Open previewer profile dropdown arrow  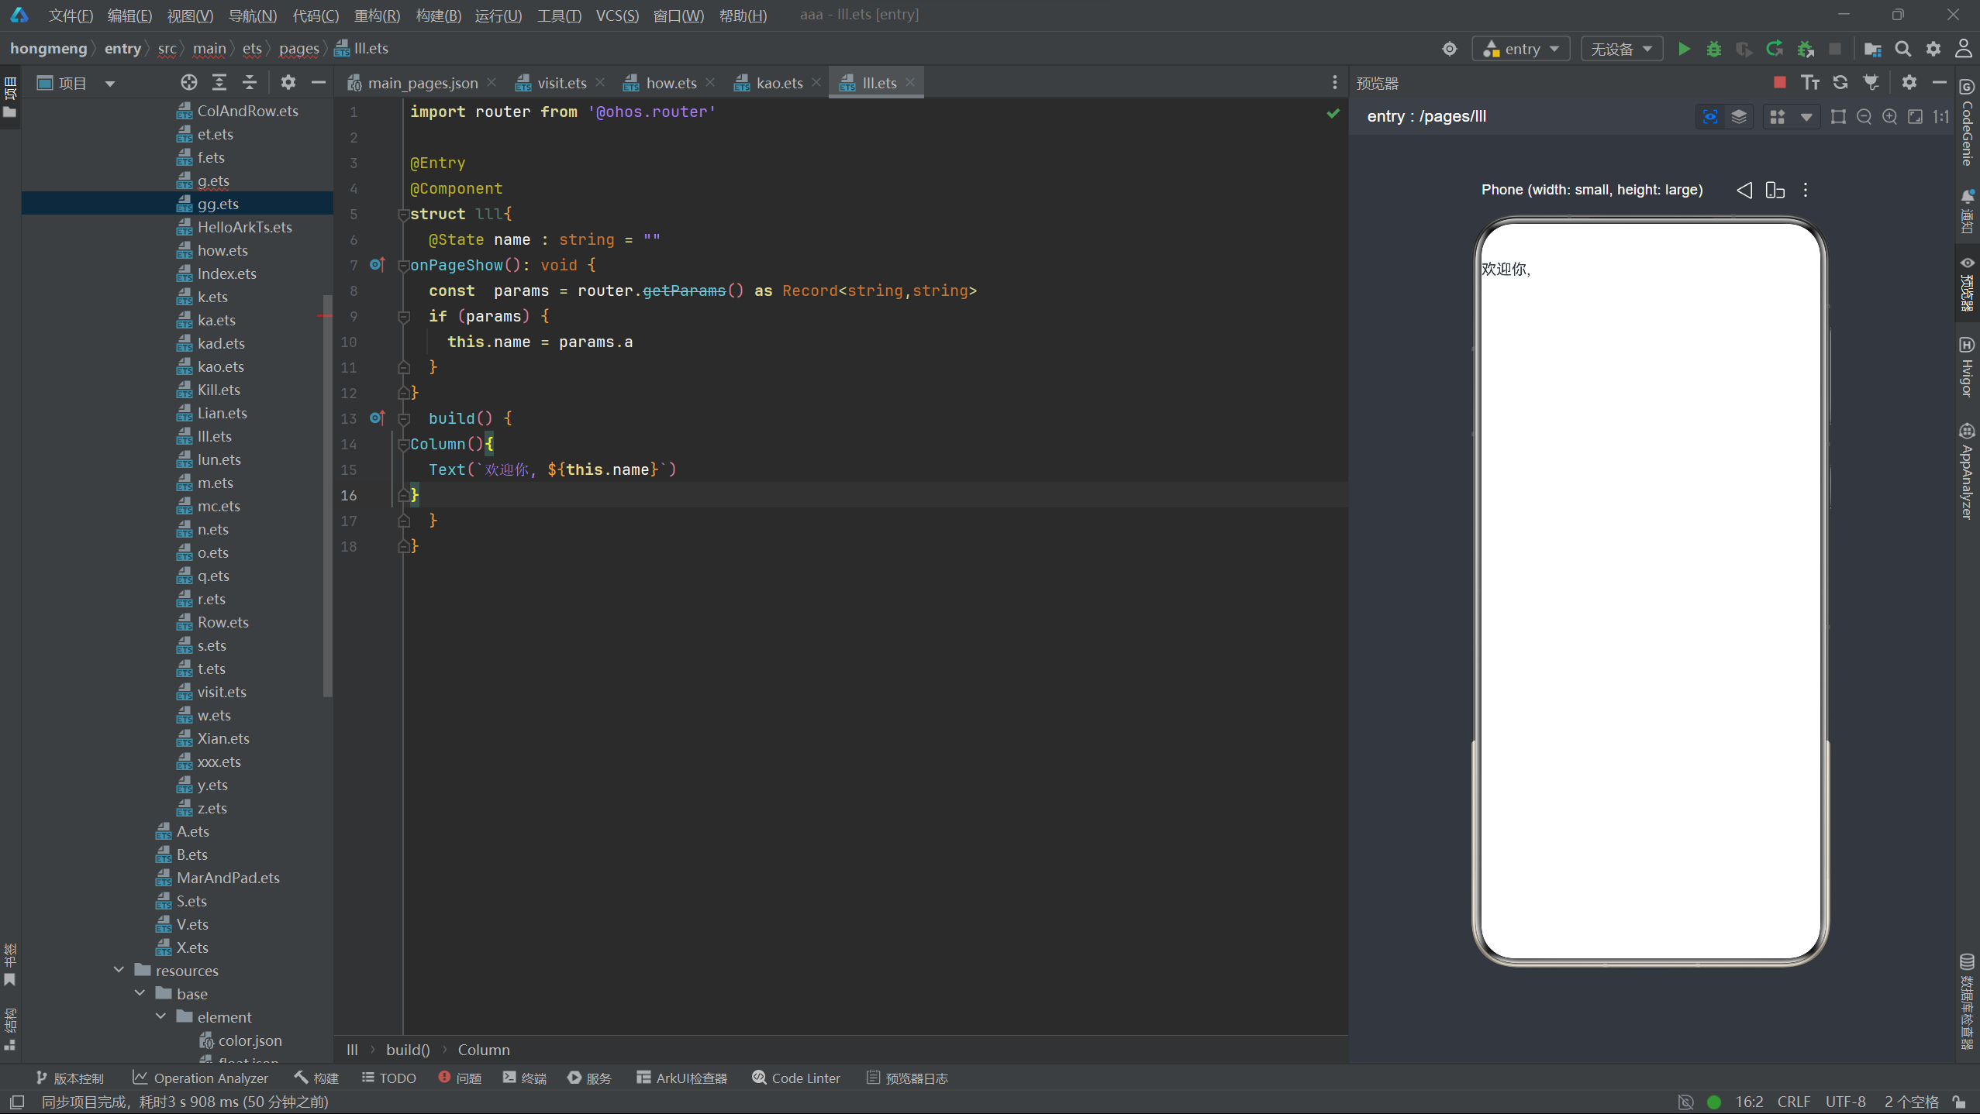1806,116
